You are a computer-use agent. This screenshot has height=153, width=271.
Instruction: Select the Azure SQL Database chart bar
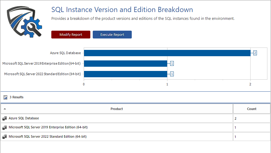click(x=167, y=53)
